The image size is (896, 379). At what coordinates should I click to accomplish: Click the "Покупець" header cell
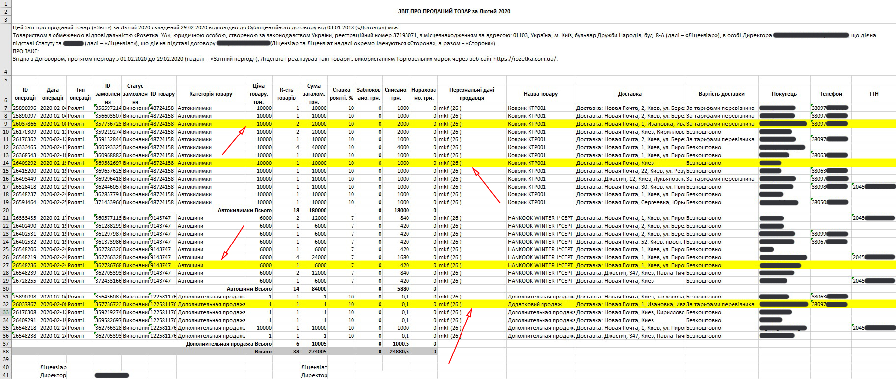tap(784, 94)
